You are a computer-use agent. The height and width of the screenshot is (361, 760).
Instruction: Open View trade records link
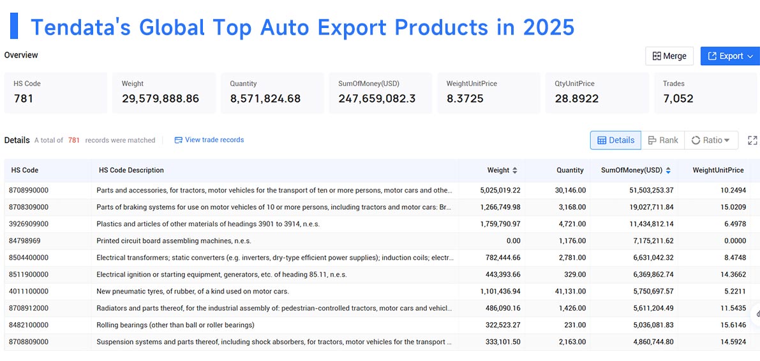[x=209, y=140]
